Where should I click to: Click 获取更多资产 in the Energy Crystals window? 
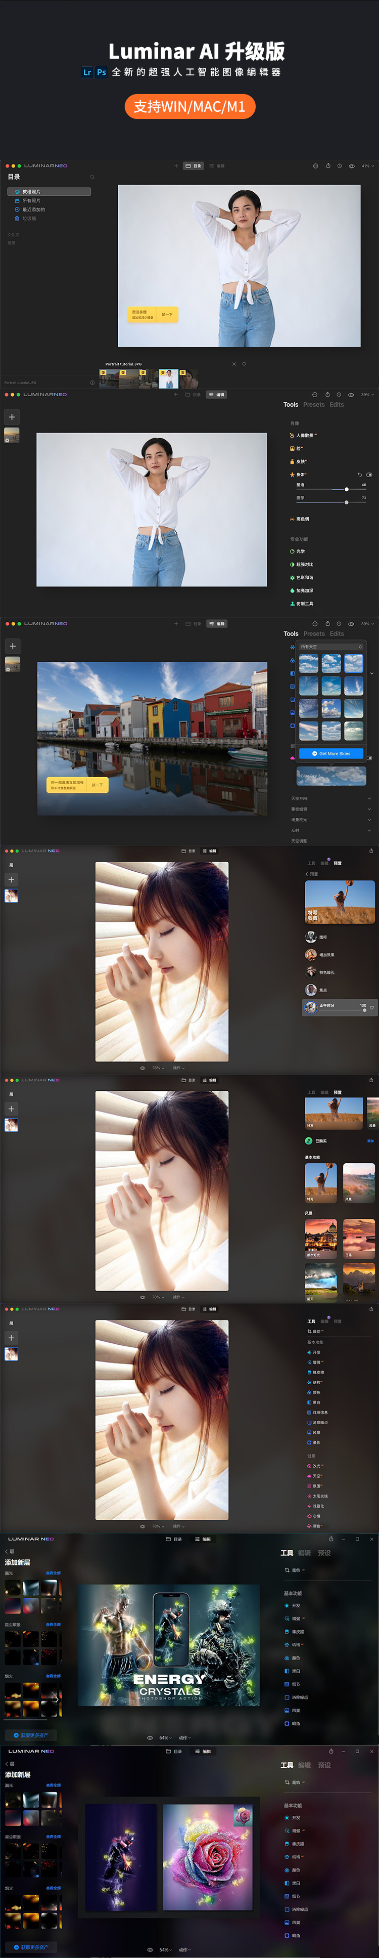[x=30, y=1735]
